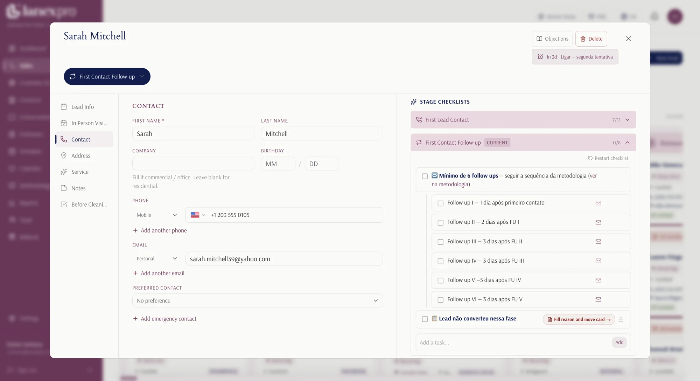Add another phone
700x381 pixels.
pos(160,230)
